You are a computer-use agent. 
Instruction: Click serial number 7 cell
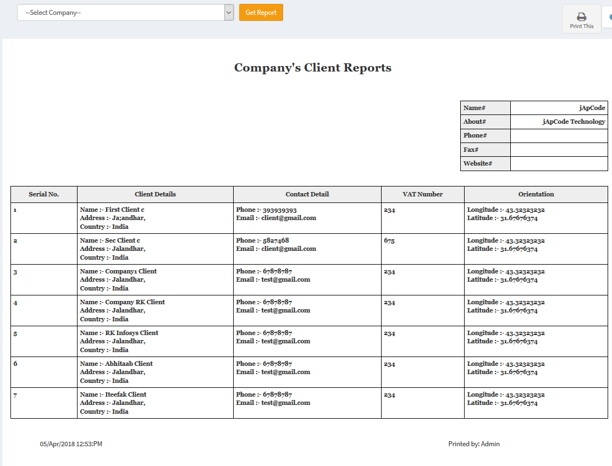click(44, 403)
